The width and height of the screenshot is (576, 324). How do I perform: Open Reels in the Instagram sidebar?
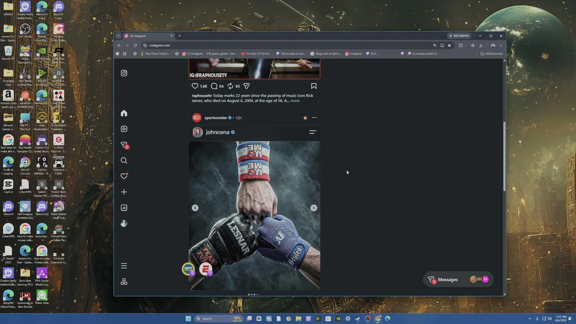pos(124,129)
